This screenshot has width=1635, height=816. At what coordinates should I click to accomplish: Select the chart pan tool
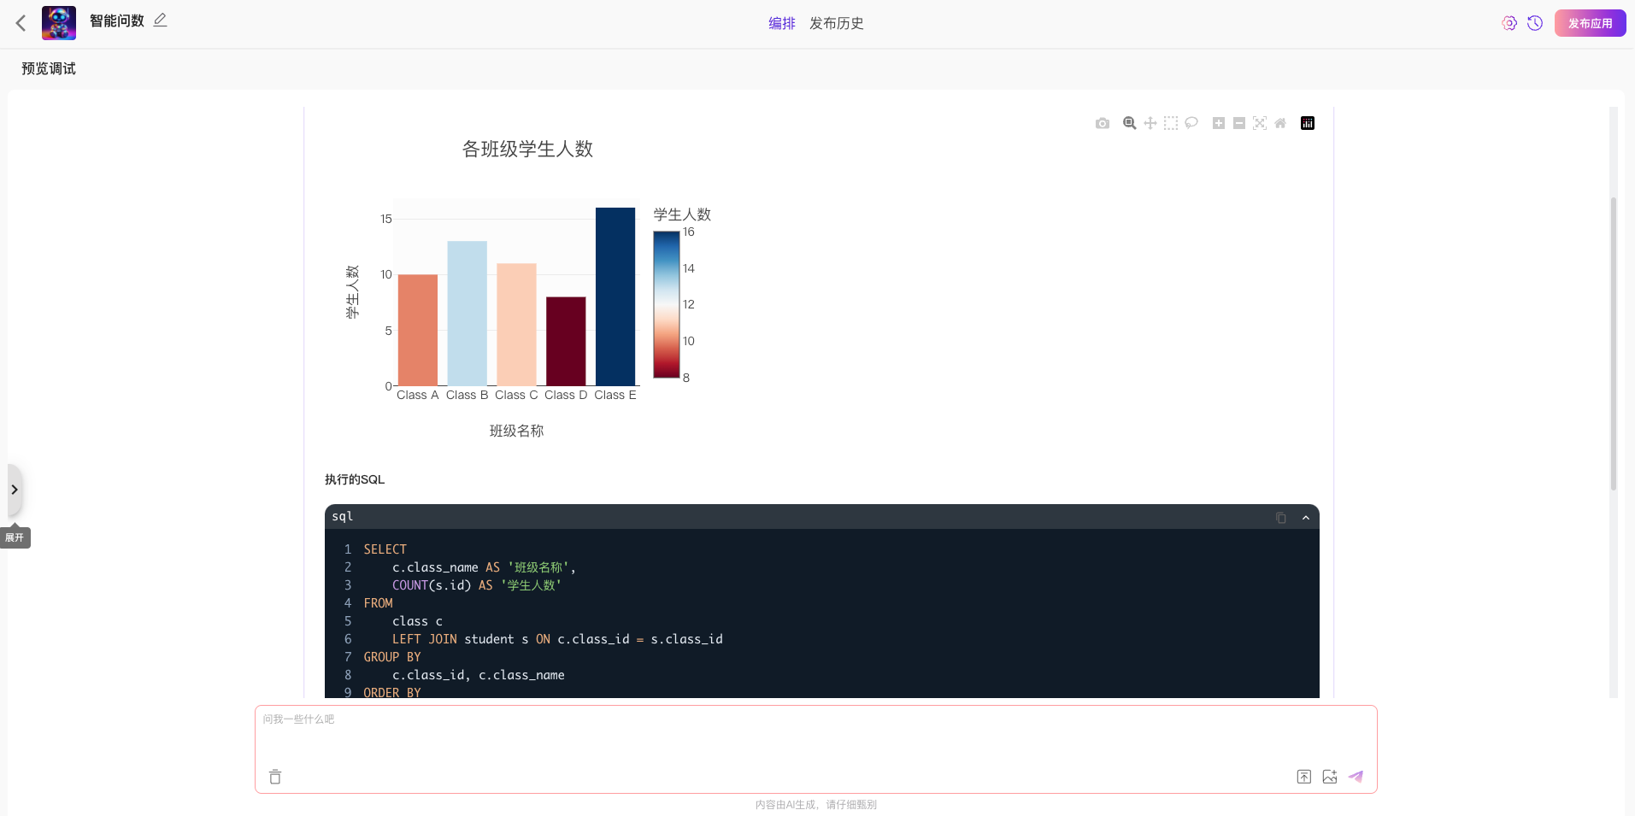pos(1150,123)
